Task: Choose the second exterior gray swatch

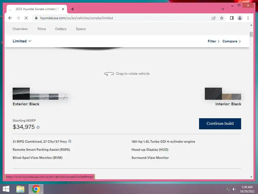Action: point(34,97)
